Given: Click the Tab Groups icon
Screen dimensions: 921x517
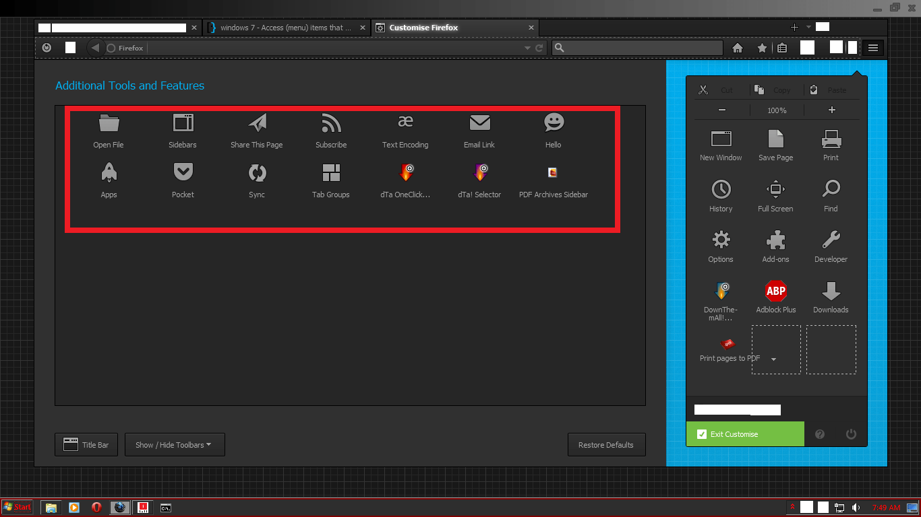Looking at the screenshot, I should pyautogui.click(x=331, y=172).
